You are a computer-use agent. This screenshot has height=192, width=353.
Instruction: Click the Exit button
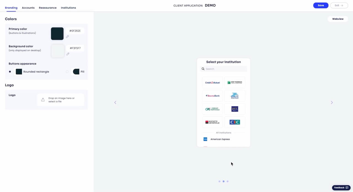click(339, 6)
